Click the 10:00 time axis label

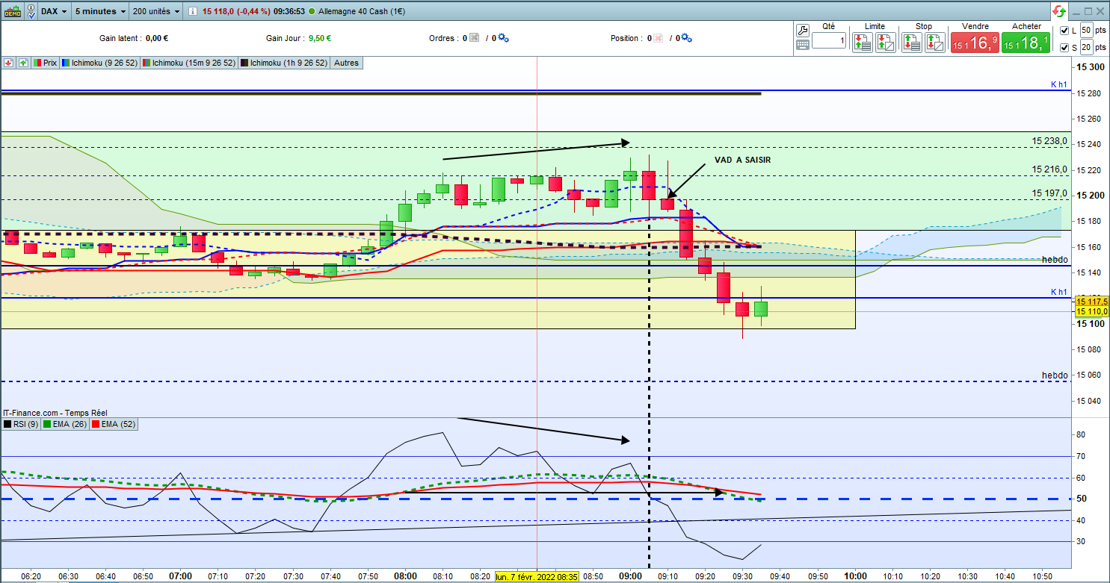[x=855, y=576]
